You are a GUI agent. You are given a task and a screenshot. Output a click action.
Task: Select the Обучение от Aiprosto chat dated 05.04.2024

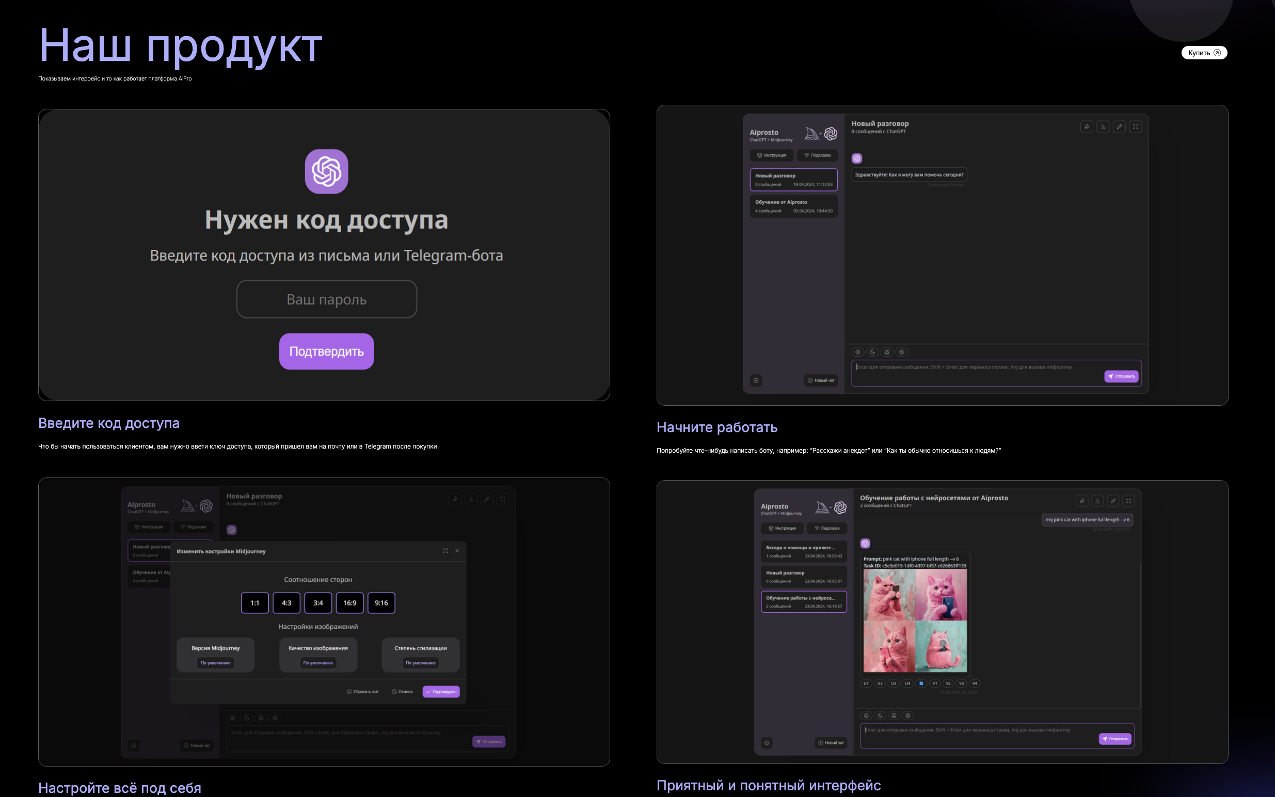point(793,206)
